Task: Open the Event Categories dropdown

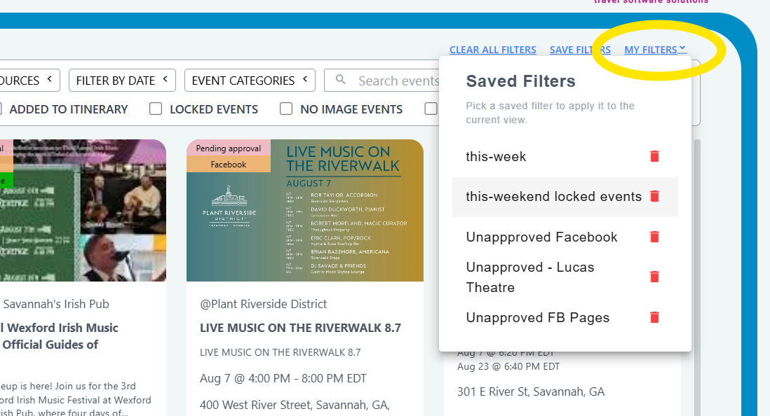Action: (x=250, y=80)
